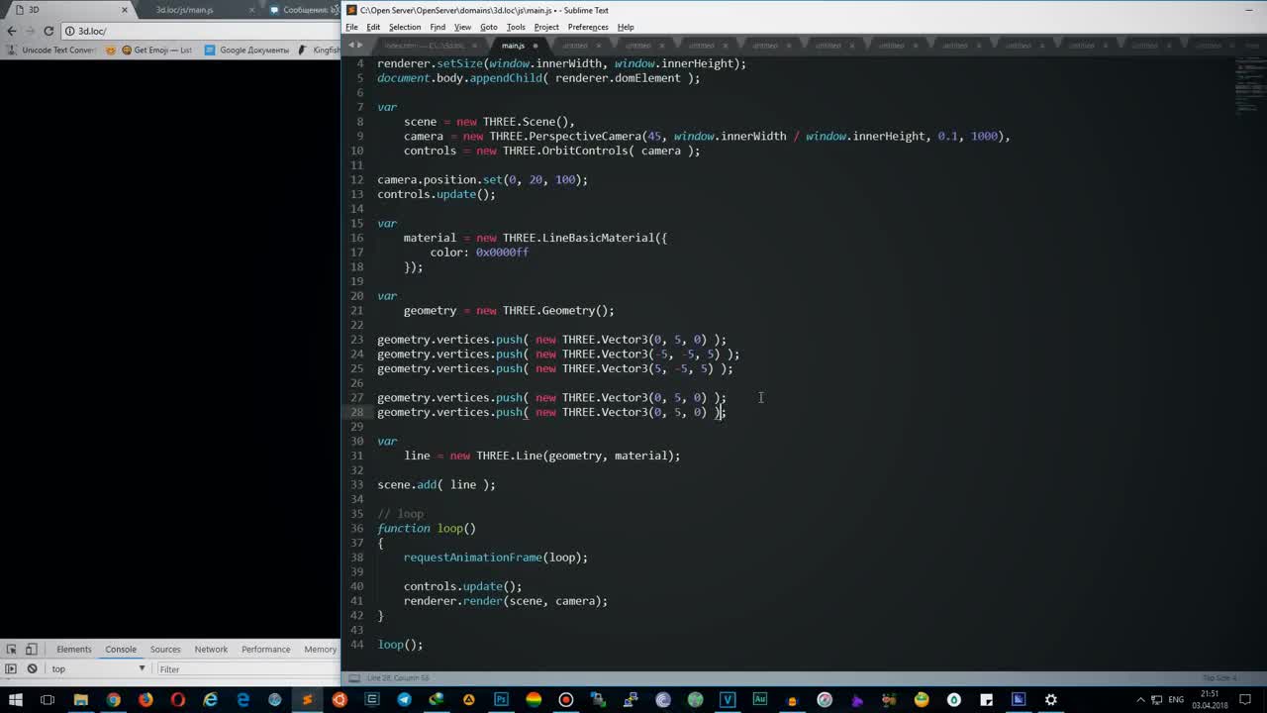Viewport: 1267px width, 713px height.
Task: Open the console context dropdown labeled top
Action: [98, 669]
